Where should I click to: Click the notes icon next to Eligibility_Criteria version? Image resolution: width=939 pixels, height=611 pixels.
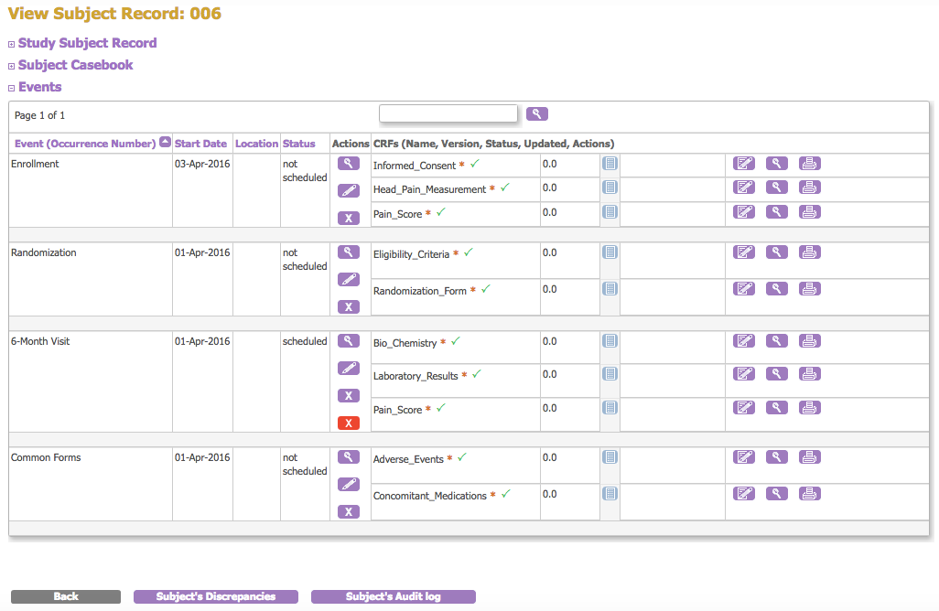610,252
